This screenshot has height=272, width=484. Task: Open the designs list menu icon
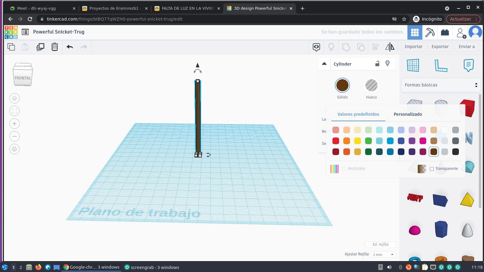(25, 32)
